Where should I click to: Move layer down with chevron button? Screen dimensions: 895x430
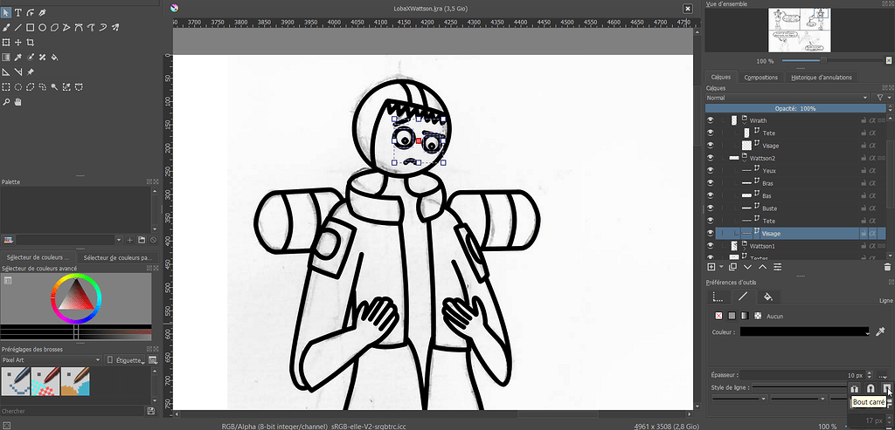click(747, 267)
